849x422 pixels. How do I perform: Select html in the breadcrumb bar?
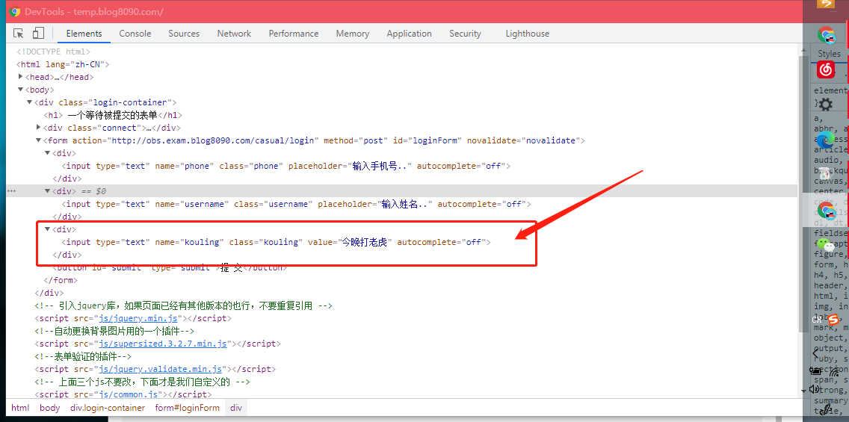tap(20, 408)
